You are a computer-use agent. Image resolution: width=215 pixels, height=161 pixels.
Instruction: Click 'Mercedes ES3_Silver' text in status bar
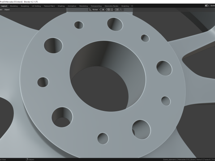(x=186, y=160)
